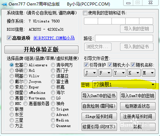Viewport: 160px width, 136px height.
Task: Select Wortmann brand radio button
Action: [x=25, y=98]
